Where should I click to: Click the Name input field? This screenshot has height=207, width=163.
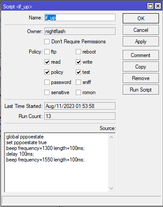pyautogui.click(x=80, y=18)
